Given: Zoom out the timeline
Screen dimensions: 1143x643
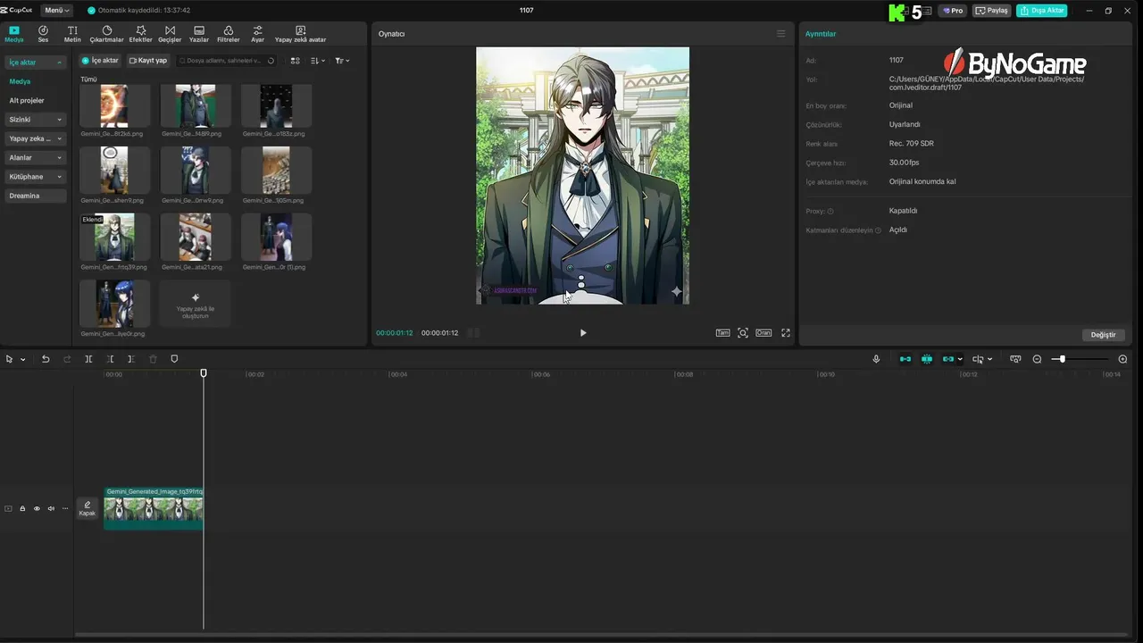Looking at the screenshot, I should click(x=1037, y=359).
